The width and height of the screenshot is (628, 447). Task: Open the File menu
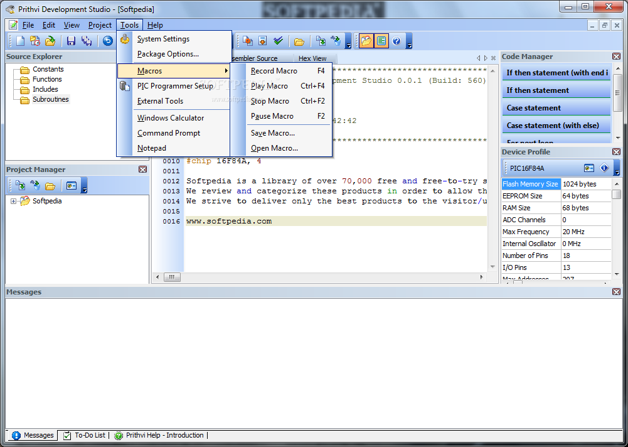point(28,25)
